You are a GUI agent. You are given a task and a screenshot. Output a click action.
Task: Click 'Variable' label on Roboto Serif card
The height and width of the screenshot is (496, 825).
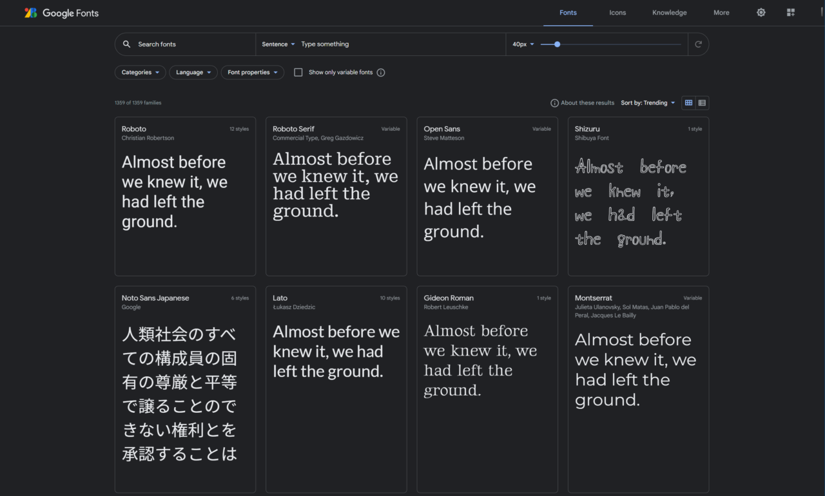coord(391,129)
